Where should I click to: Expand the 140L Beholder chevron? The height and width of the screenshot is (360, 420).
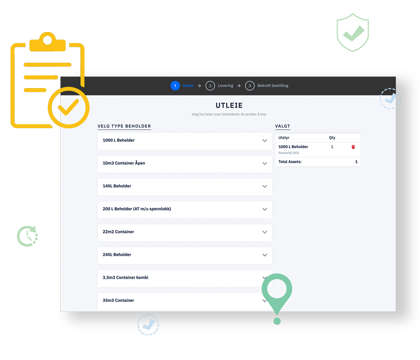tap(265, 186)
